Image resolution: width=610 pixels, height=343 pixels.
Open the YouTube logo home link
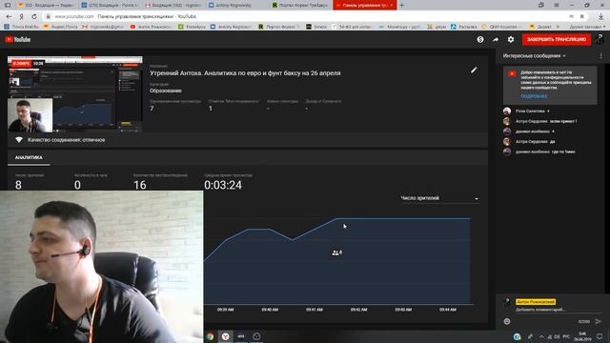tap(18, 39)
